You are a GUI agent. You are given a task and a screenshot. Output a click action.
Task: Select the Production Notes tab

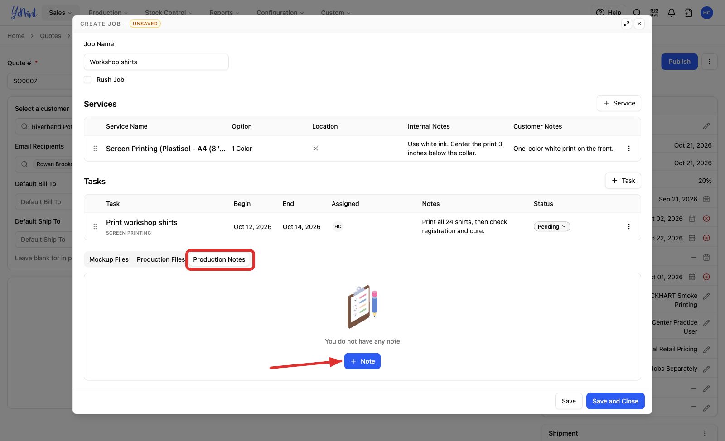[x=219, y=259]
